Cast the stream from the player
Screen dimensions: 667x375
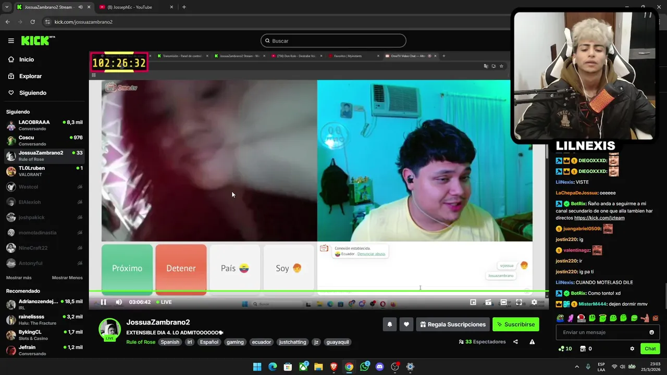[488, 302]
